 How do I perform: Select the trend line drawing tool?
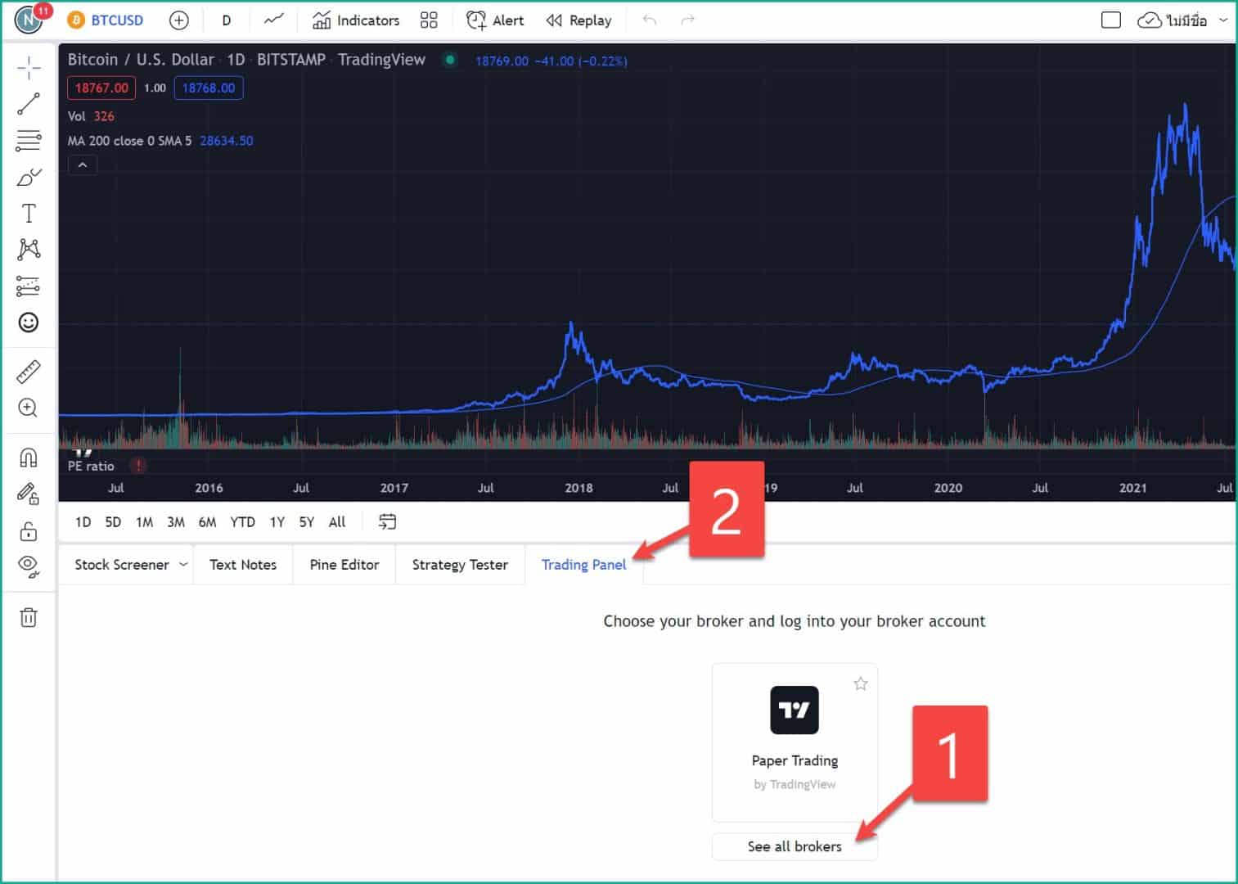pos(29,104)
